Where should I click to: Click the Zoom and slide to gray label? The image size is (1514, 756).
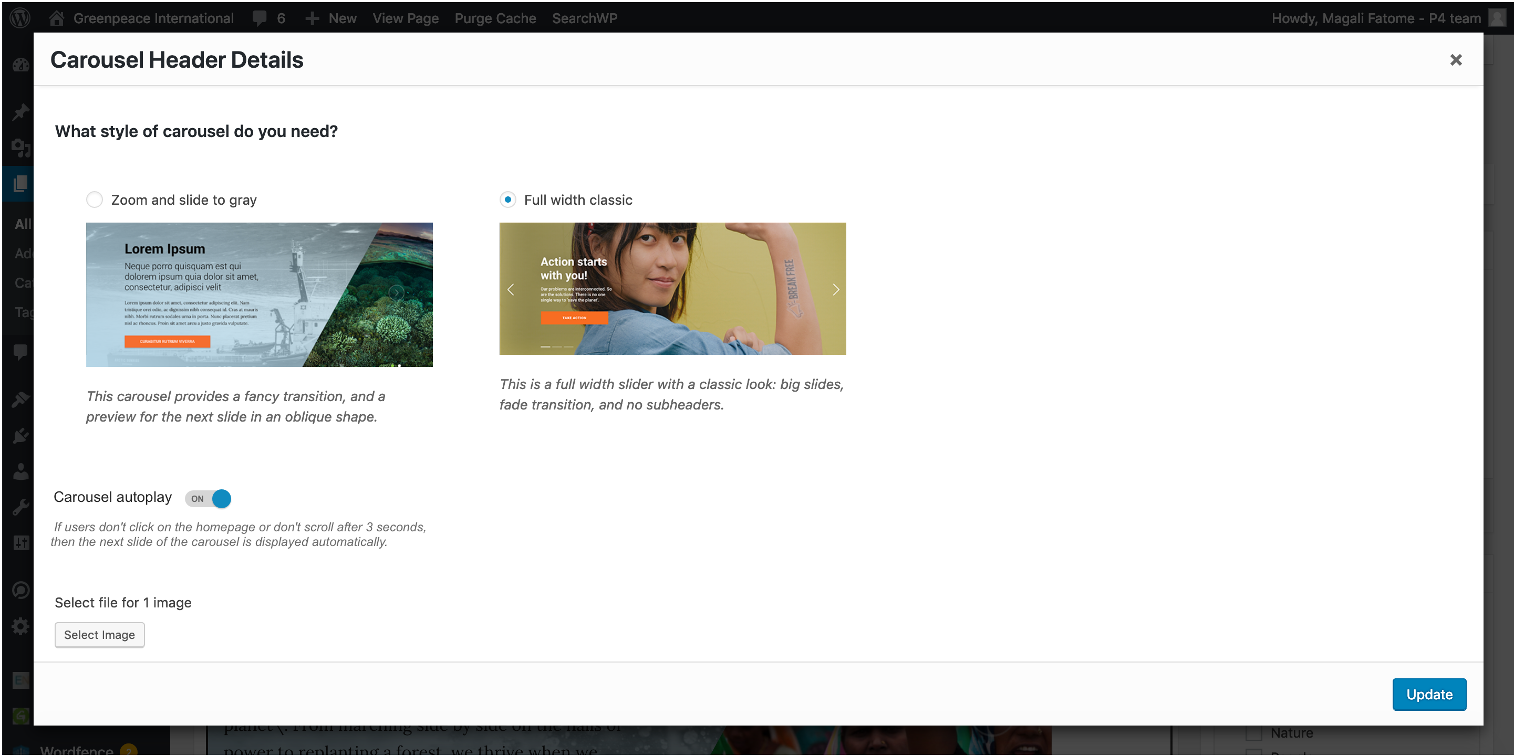(184, 199)
